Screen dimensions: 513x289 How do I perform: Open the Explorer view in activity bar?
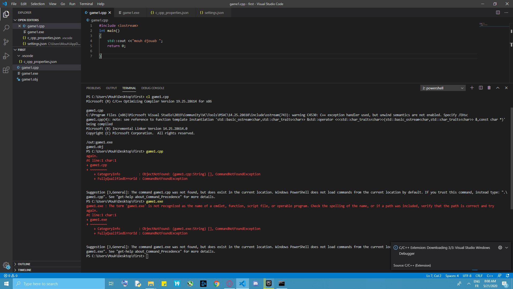[x=6, y=14]
